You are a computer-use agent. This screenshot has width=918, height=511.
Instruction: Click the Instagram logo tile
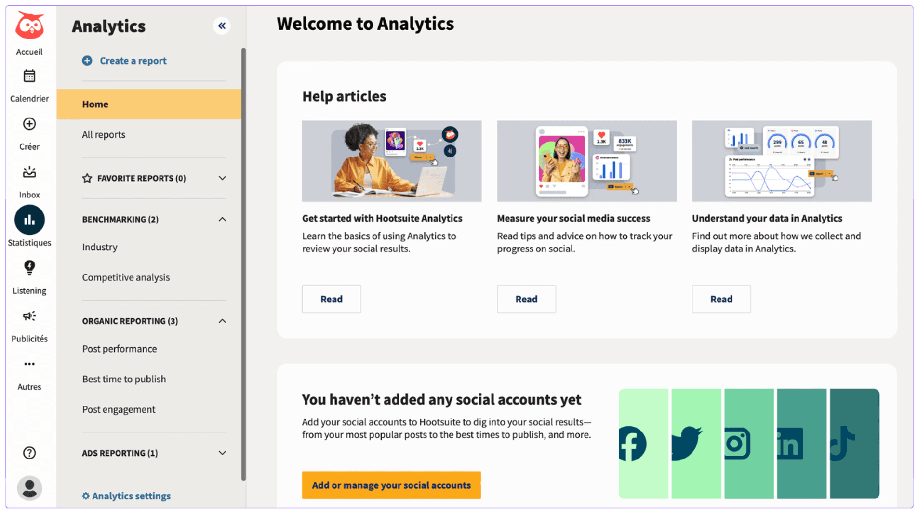(749, 444)
